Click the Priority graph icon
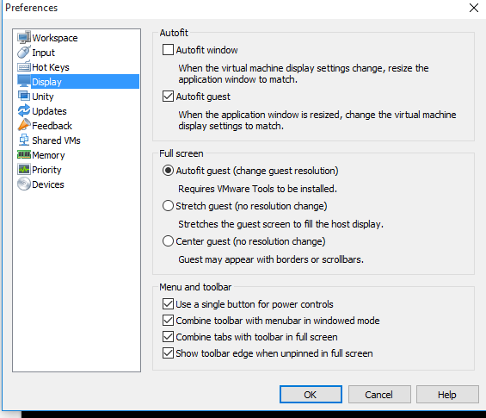 pyautogui.click(x=24, y=169)
